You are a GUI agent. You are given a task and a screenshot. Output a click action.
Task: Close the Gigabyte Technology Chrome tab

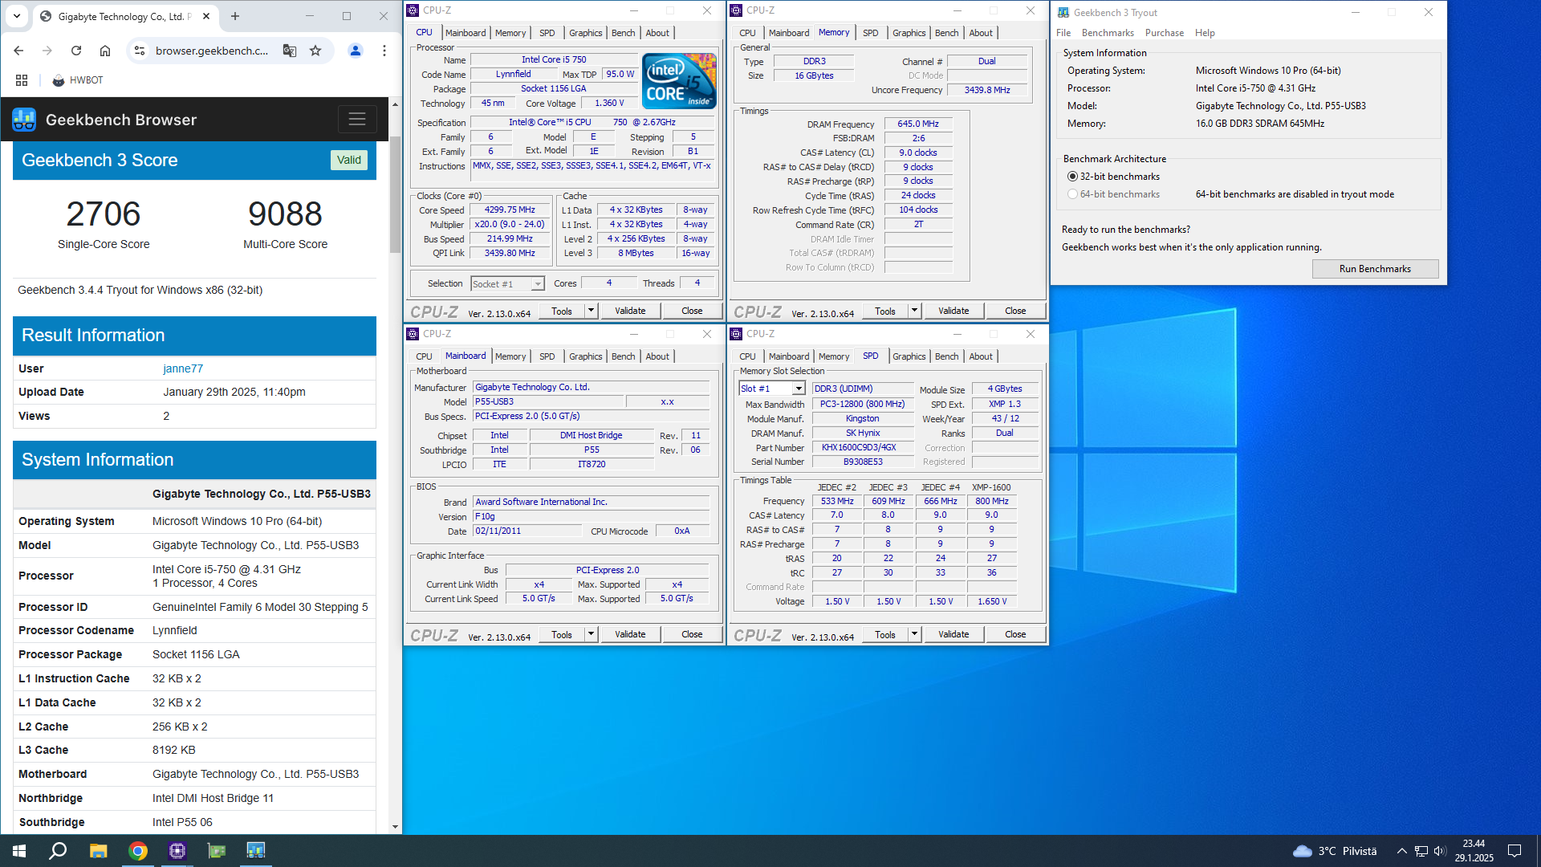pyautogui.click(x=206, y=16)
